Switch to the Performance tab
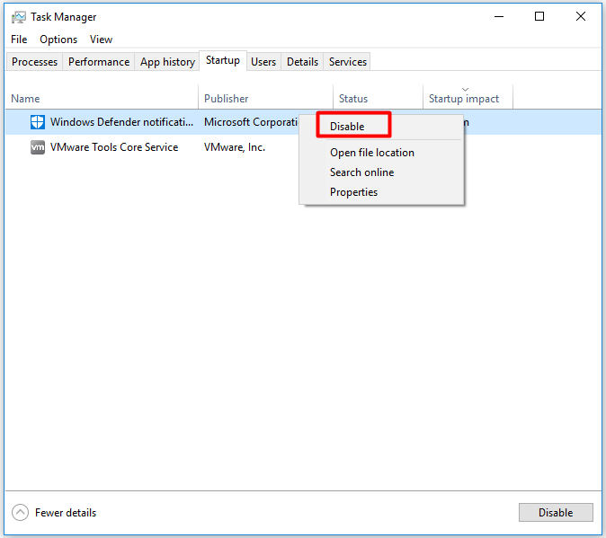This screenshot has height=538, width=606. pos(99,62)
